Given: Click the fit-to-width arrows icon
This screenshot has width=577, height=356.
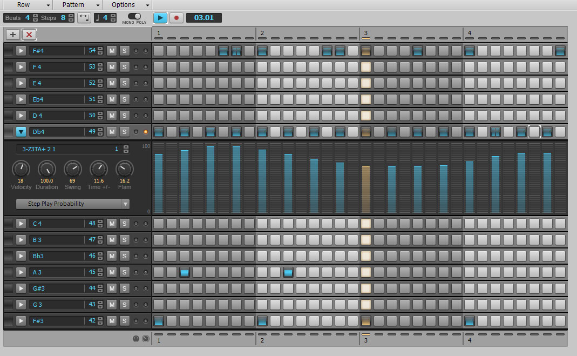Looking at the screenshot, I should 84,18.
